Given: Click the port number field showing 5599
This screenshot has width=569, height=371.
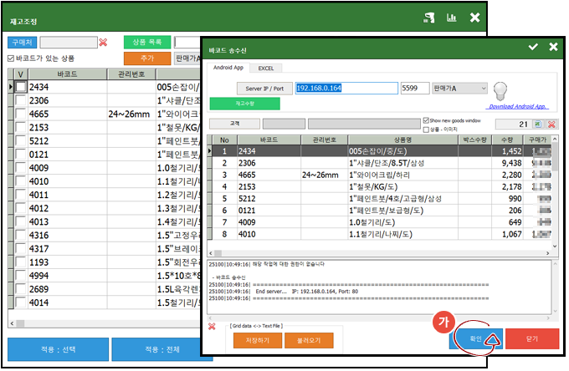Looking at the screenshot, I should pyautogui.click(x=415, y=88).
